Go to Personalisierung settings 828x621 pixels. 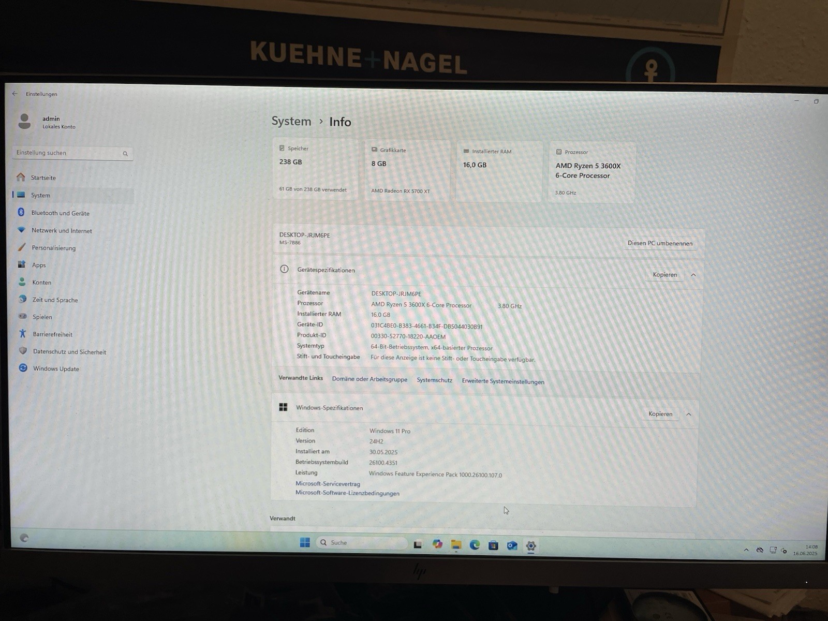click(x=54, y=247)
